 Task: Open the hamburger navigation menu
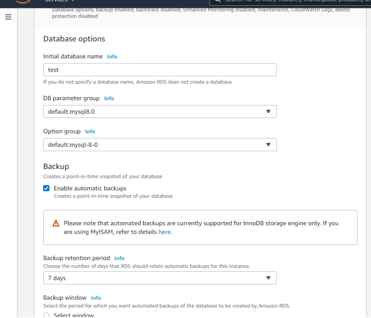click(8, 17)
